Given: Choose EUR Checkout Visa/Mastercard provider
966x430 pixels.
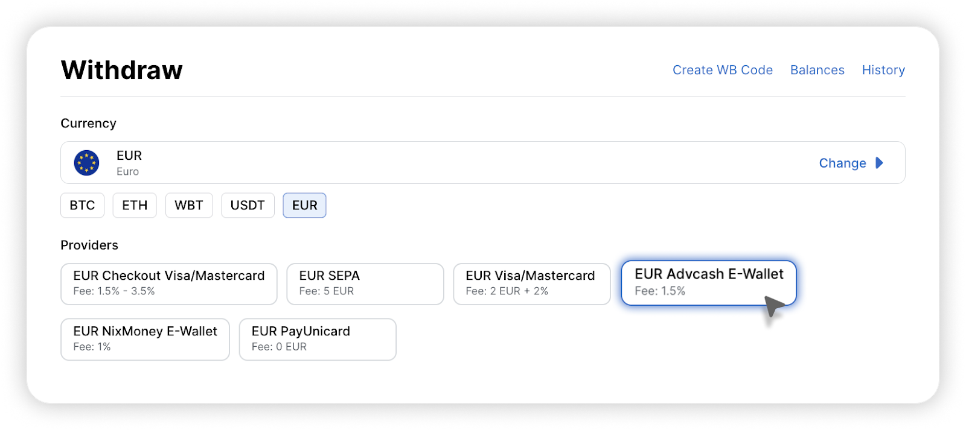Looking at the screenshot, I should click(x=169, y=283).
